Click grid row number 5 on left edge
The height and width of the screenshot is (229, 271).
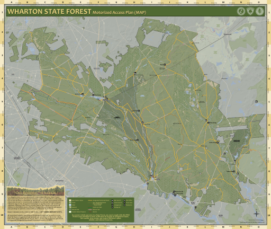(2, 102)
